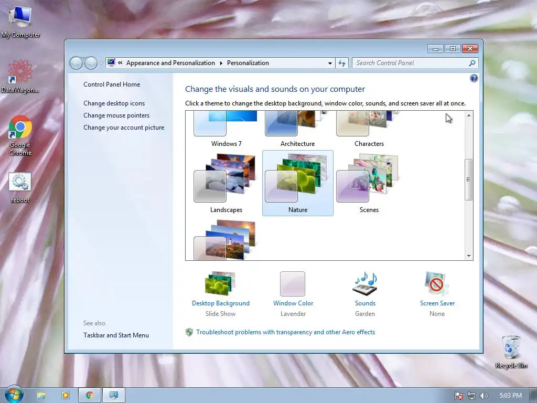The image size is (537, 403).
Task: Expand the address bar history dropdown
Action: pyautogui.click(x=330, y=63)
